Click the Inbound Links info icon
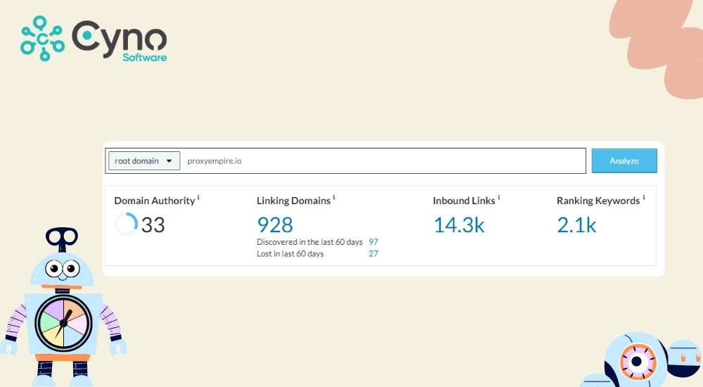This screenshot has height=387, width=703. coord(499,198)
